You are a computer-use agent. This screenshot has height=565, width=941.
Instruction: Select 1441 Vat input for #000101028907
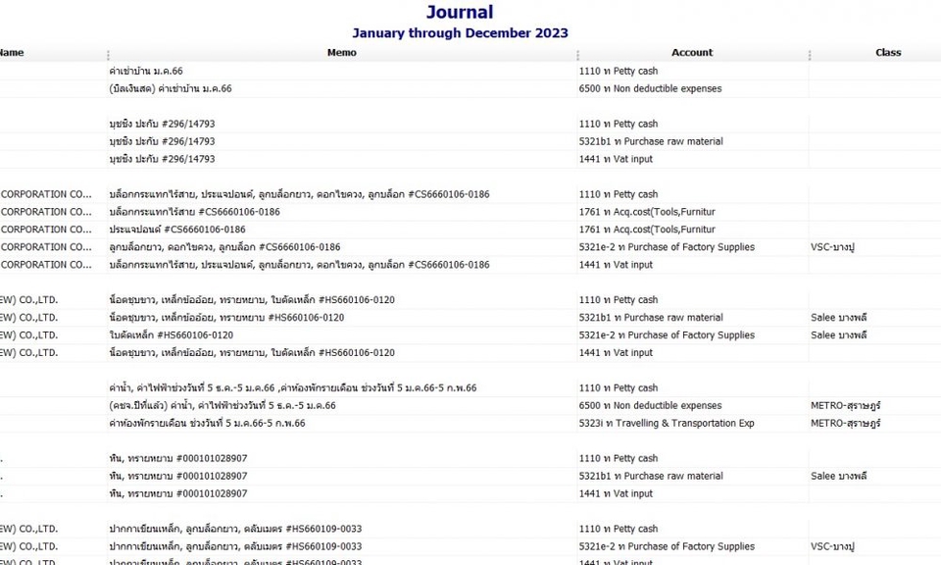coord(616,493)
